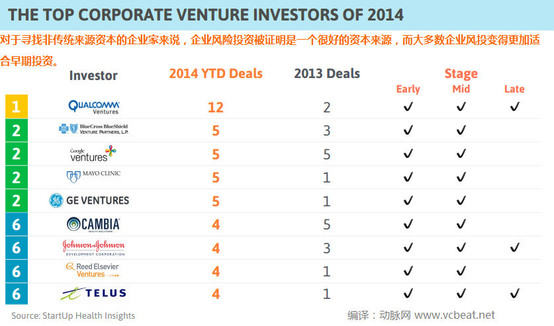Select the Johnson & Johnson logo
This screenshot has width=554, height=326.
pyautogui.click(x=93, y=247)
